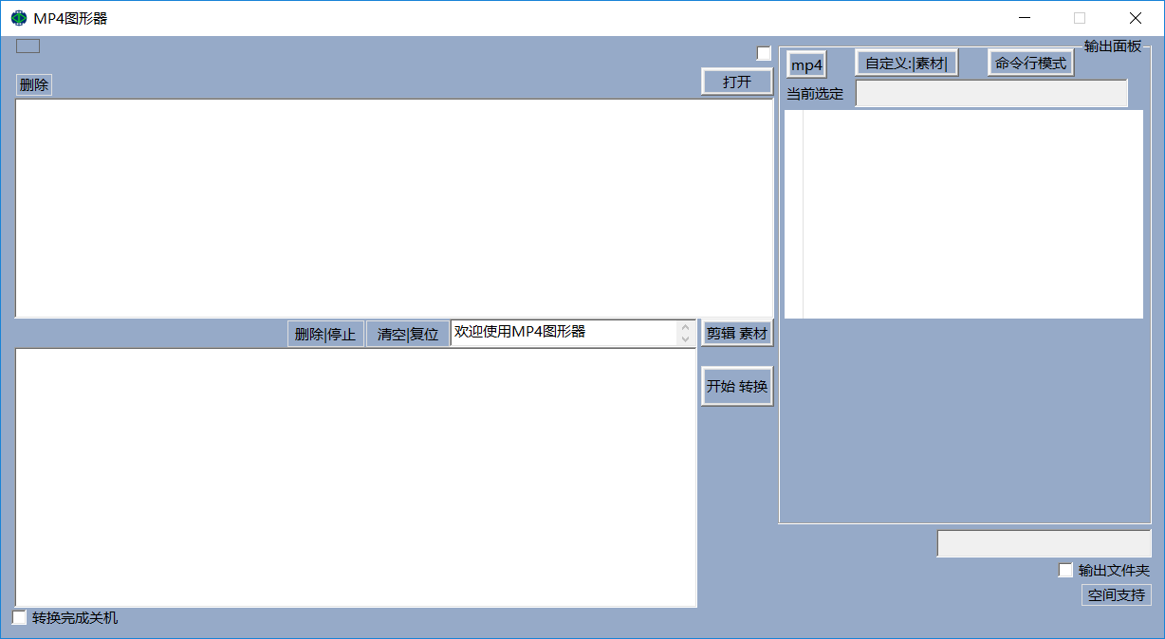Click the 空间支持 (Space Support) button
Screen dimensions: 1165x639
point(1116,594)
